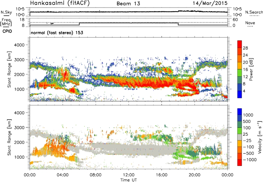Viewport: 263px width, 182px height.
Task: Click the 'Nave' legend label
Action: 250,23
